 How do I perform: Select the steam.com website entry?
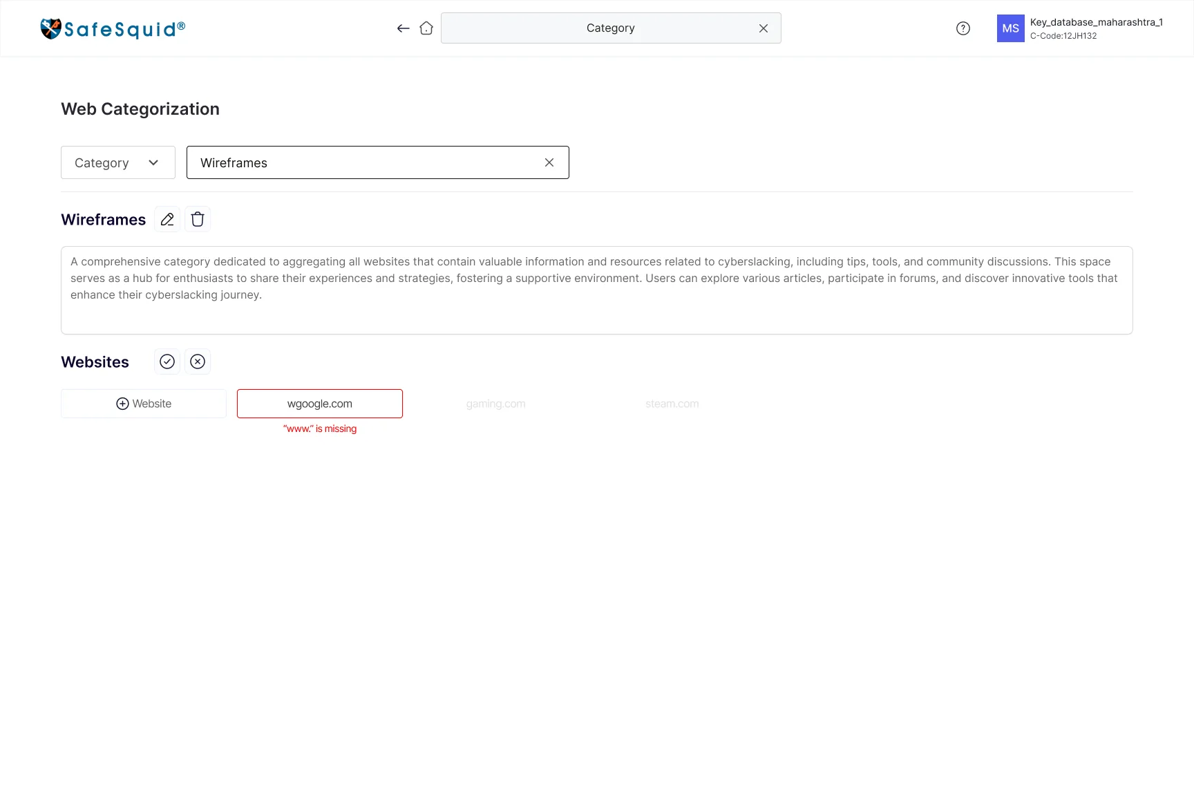point(672,404)
